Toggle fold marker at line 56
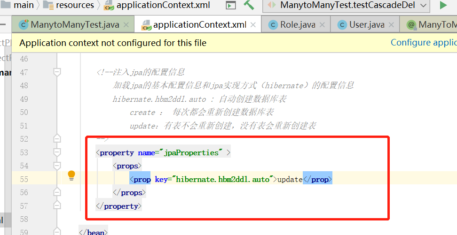Image resolution: width=457 pixels, height=235 pixels. tap(57, 192)
